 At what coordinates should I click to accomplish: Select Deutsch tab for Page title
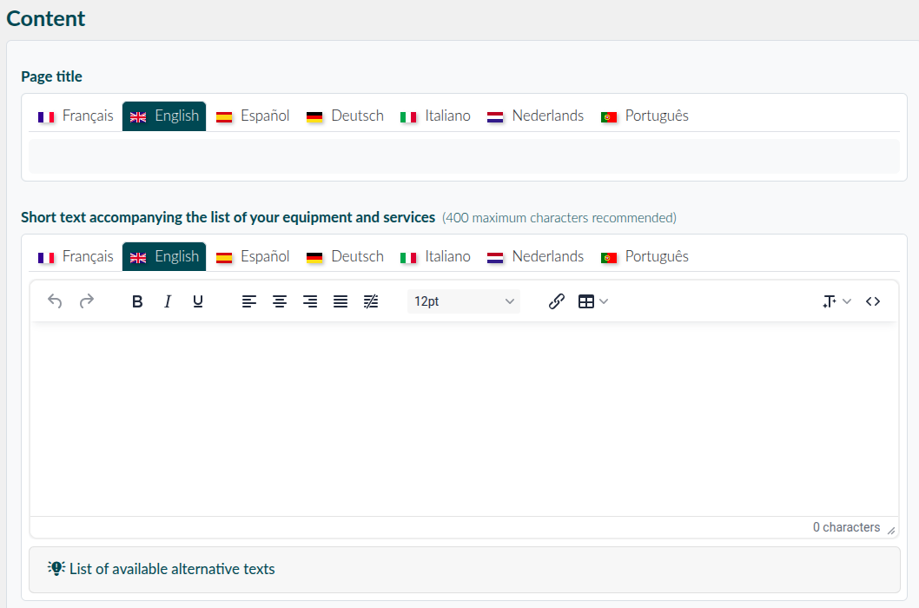345,116
